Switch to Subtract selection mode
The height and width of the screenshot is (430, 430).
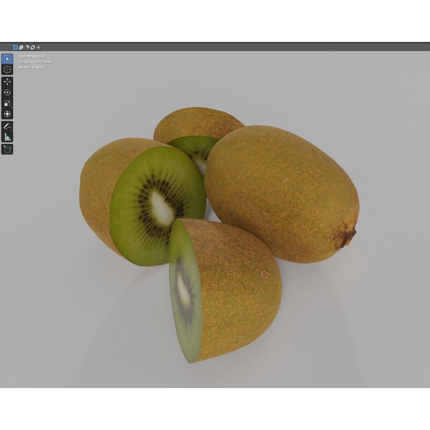click(x=27, y=47)
